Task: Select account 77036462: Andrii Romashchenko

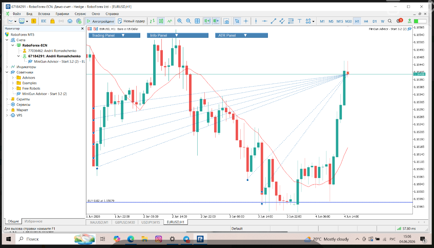Action: tap(52, 51)
